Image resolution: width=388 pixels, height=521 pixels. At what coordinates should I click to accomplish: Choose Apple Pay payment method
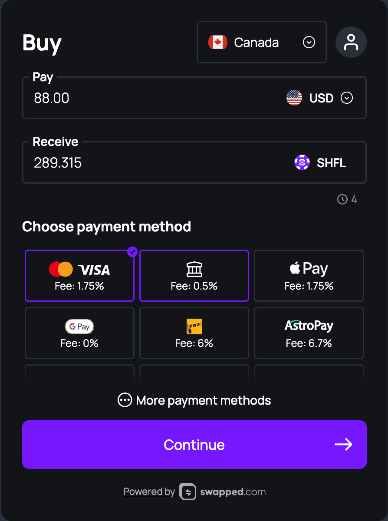[309, 276]
